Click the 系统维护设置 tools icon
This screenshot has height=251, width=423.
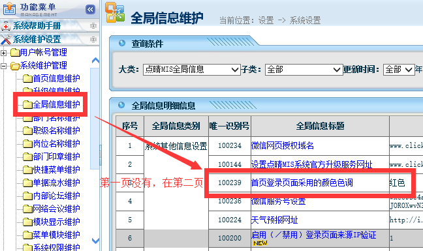6,40
